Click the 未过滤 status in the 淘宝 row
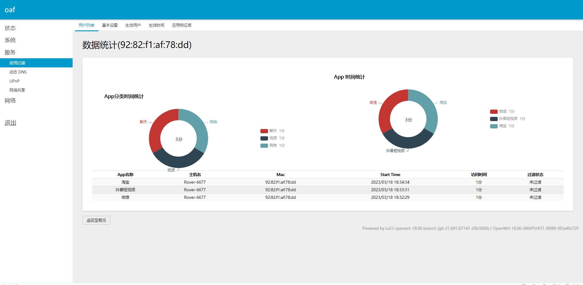The image size is (583, 285). pyautogui.click(x=535, y=182)
